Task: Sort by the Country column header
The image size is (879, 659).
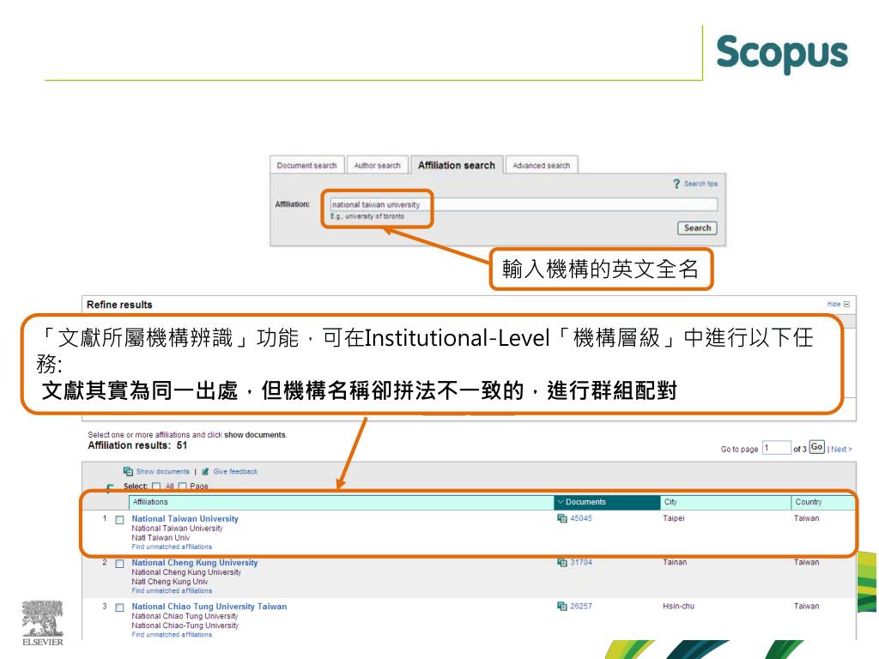Action: point(823,502)
